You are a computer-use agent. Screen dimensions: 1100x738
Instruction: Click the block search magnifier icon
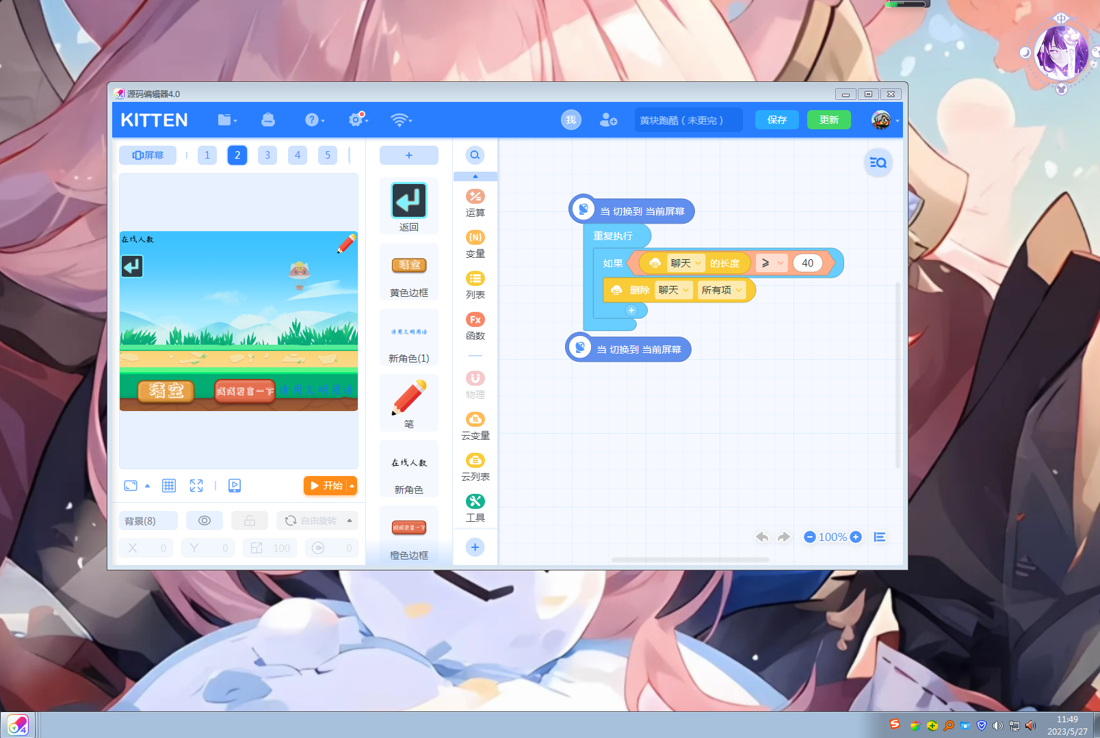pos(475,155)
